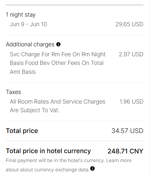Click the info icon beside Additional charges
The image size is (150, 179).
point(58,44)
